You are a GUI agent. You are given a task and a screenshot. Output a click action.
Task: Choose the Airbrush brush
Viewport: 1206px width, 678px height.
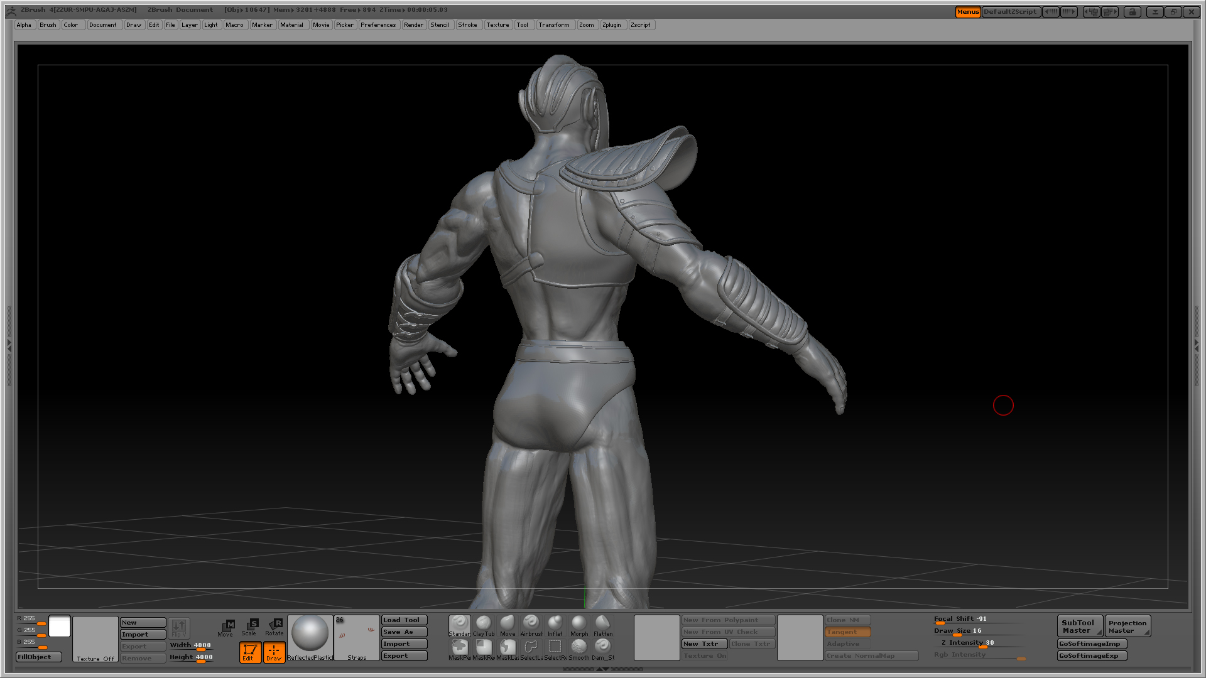pyautogui.click(x=531, y=625)
